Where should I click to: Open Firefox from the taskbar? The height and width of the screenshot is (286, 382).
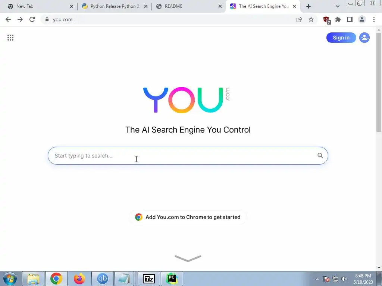79,279
